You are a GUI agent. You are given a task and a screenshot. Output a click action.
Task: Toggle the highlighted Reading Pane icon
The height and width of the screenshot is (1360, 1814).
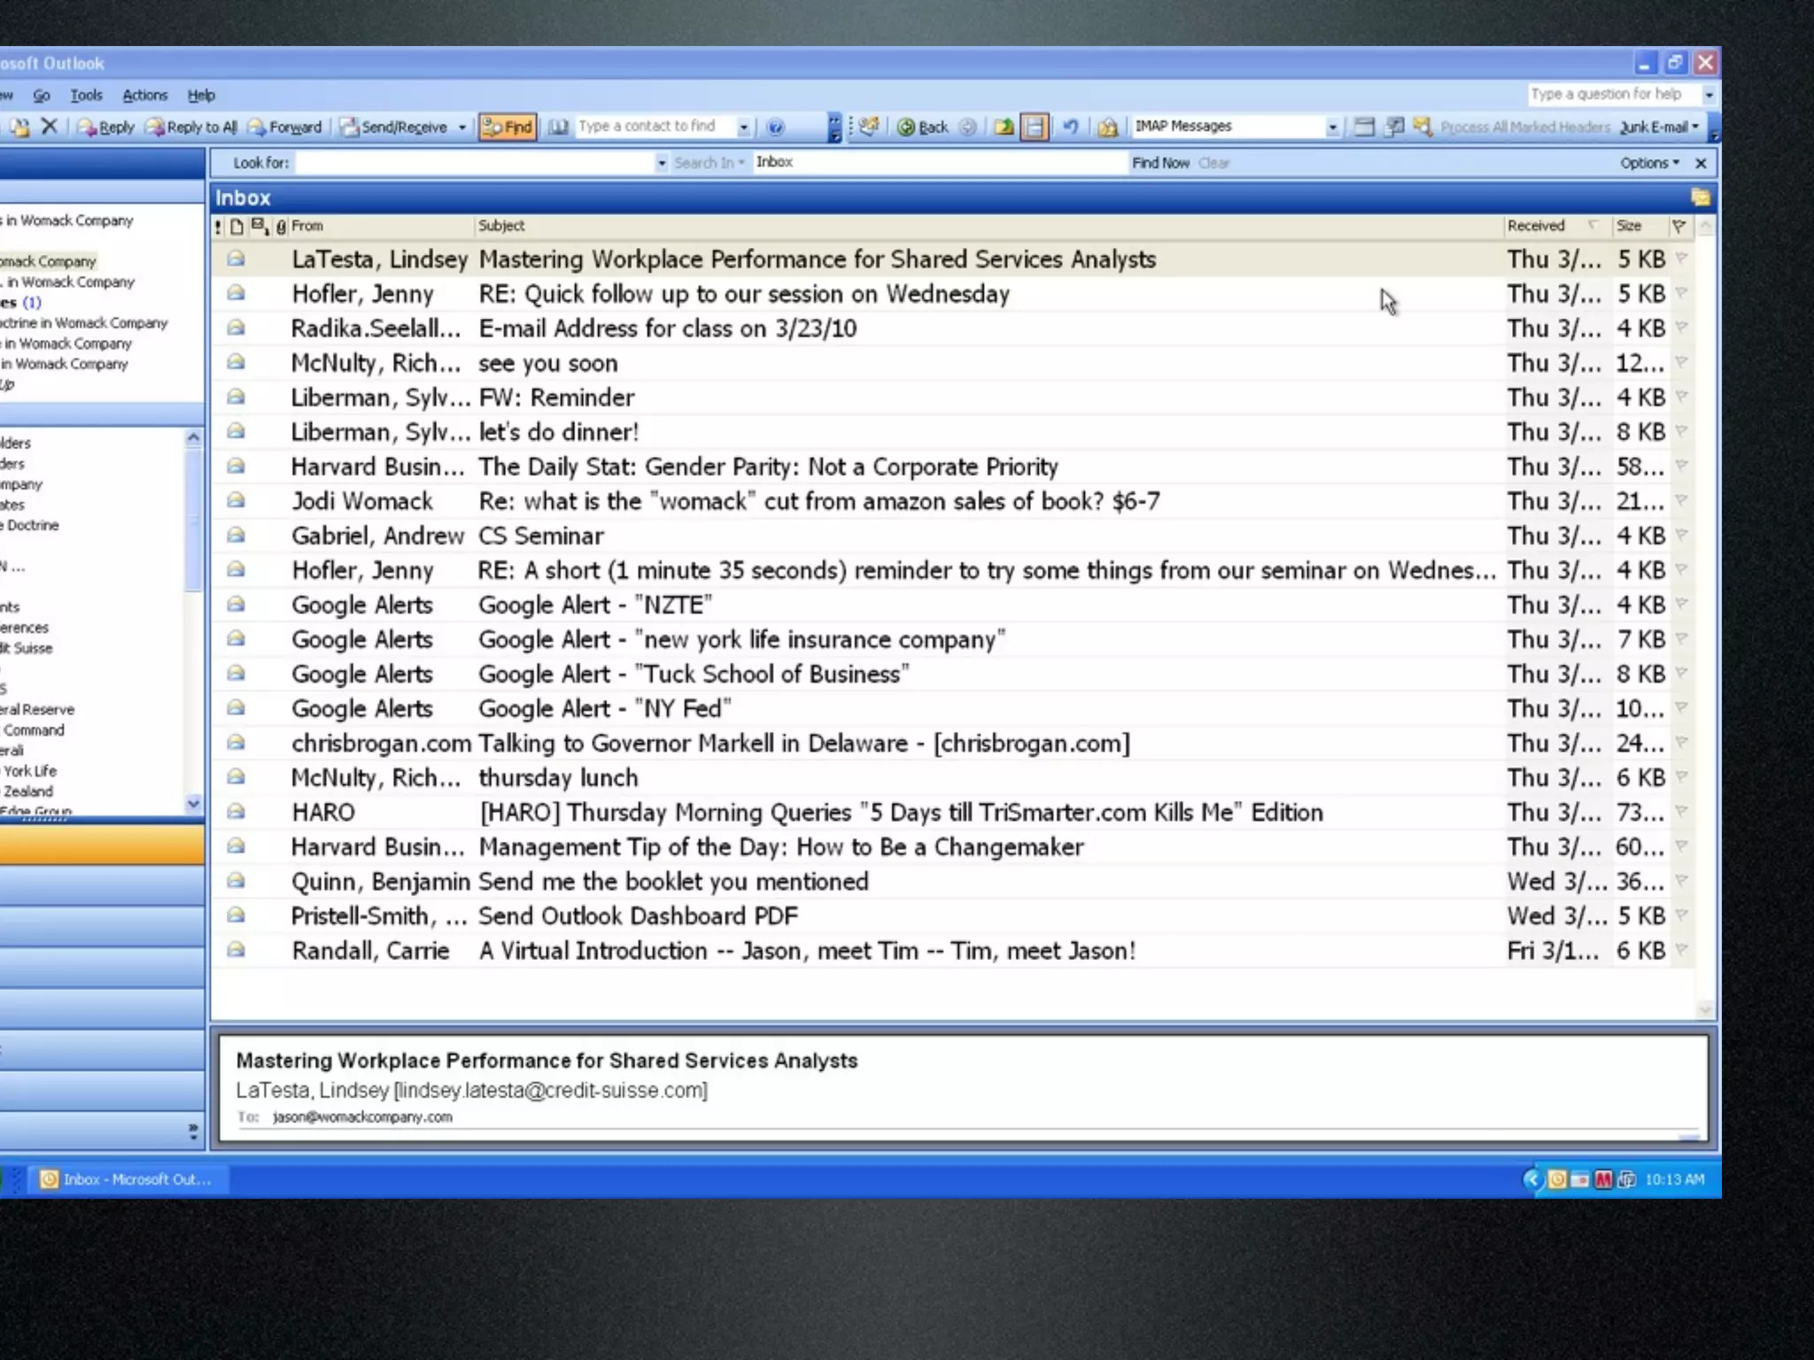tap(1034, 127)
